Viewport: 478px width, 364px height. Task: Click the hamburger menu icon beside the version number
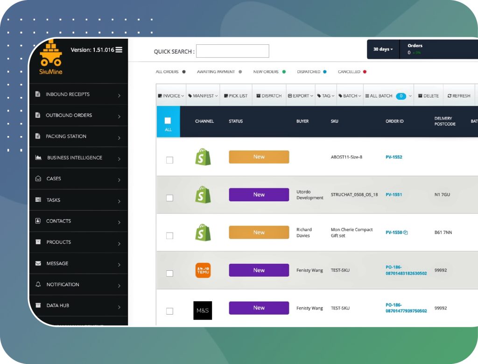point(119,50)
